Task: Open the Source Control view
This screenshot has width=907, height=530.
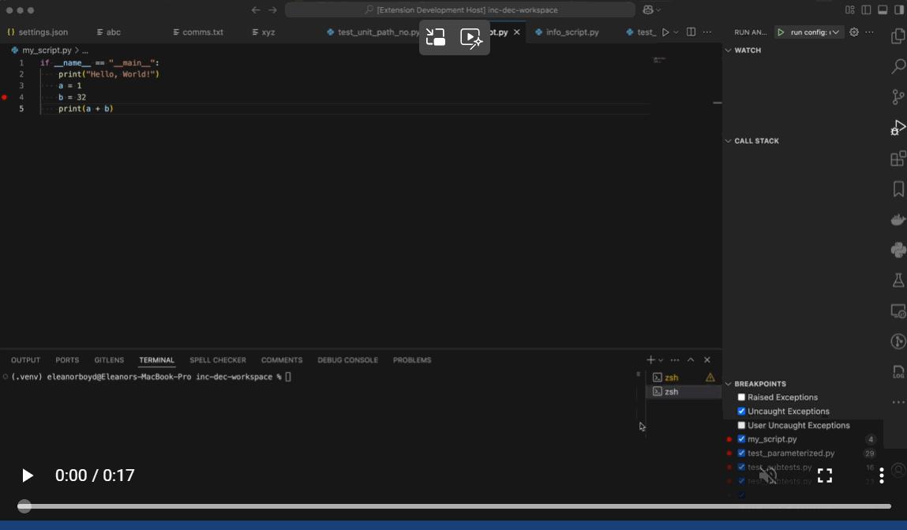Action: (898, 96)
